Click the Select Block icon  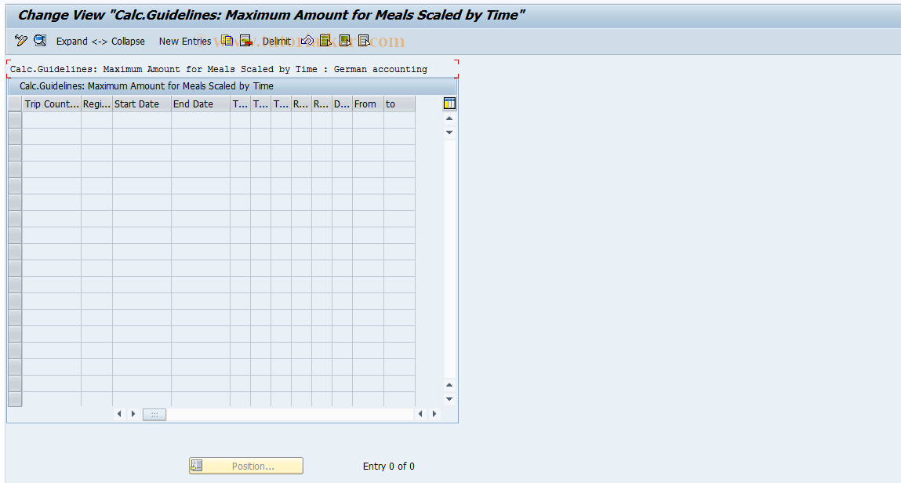[x=345, y=40]
